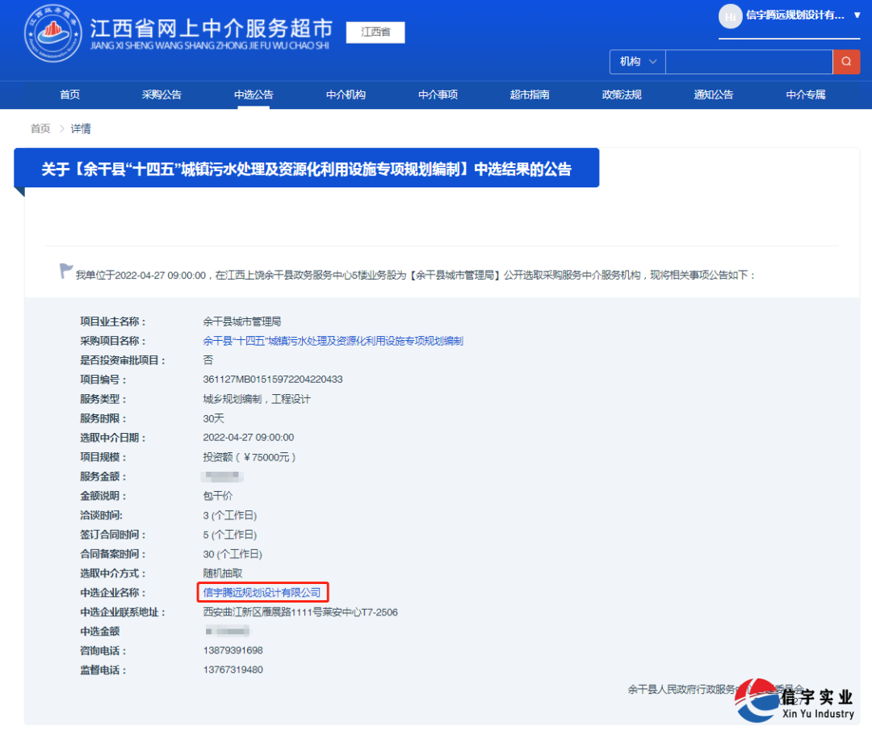Select the 中选公告 navigation tab
This screenshot has width=872, height=735.
[x=254, y=94]
